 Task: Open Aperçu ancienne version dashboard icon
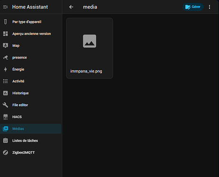tap(6, 34)
